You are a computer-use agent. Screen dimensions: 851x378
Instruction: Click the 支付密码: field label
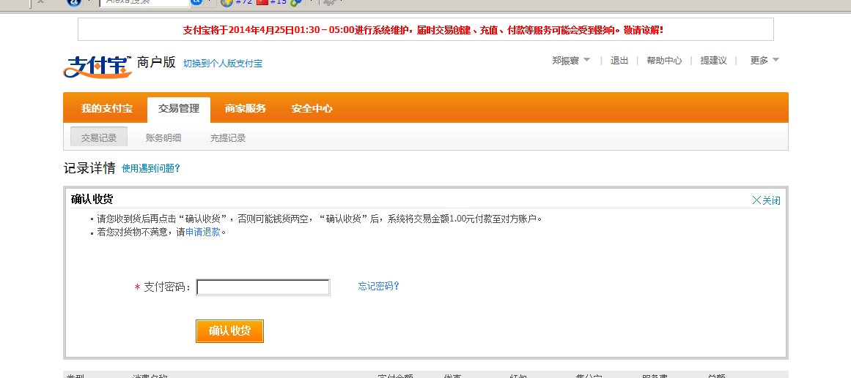point(167,287)
